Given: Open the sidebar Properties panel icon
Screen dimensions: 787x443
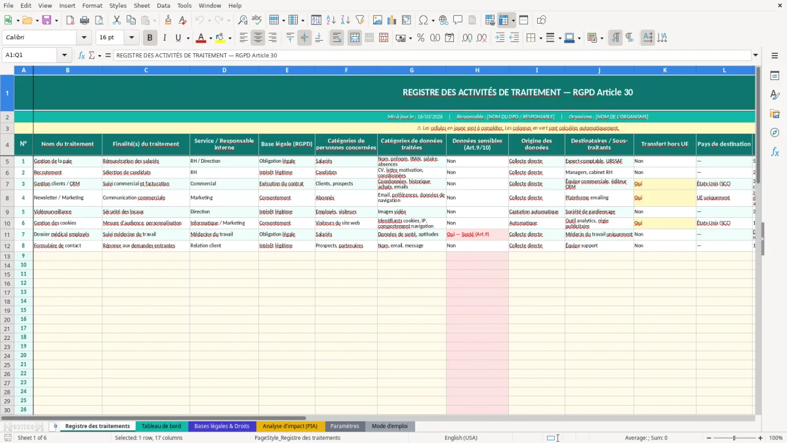Looking at the screenshot, I should (775, 76).
